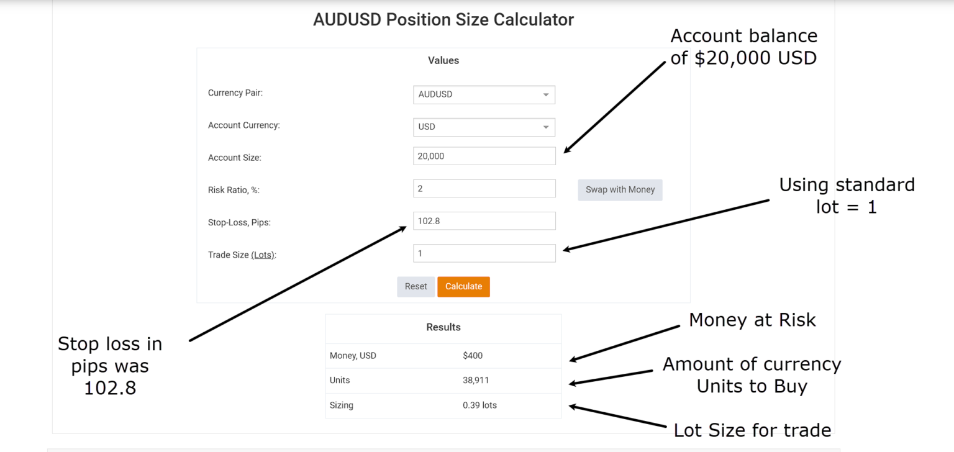Click the Values section heading
The width and height of the screenshot is (954, 452).
(x=443, y=60)
